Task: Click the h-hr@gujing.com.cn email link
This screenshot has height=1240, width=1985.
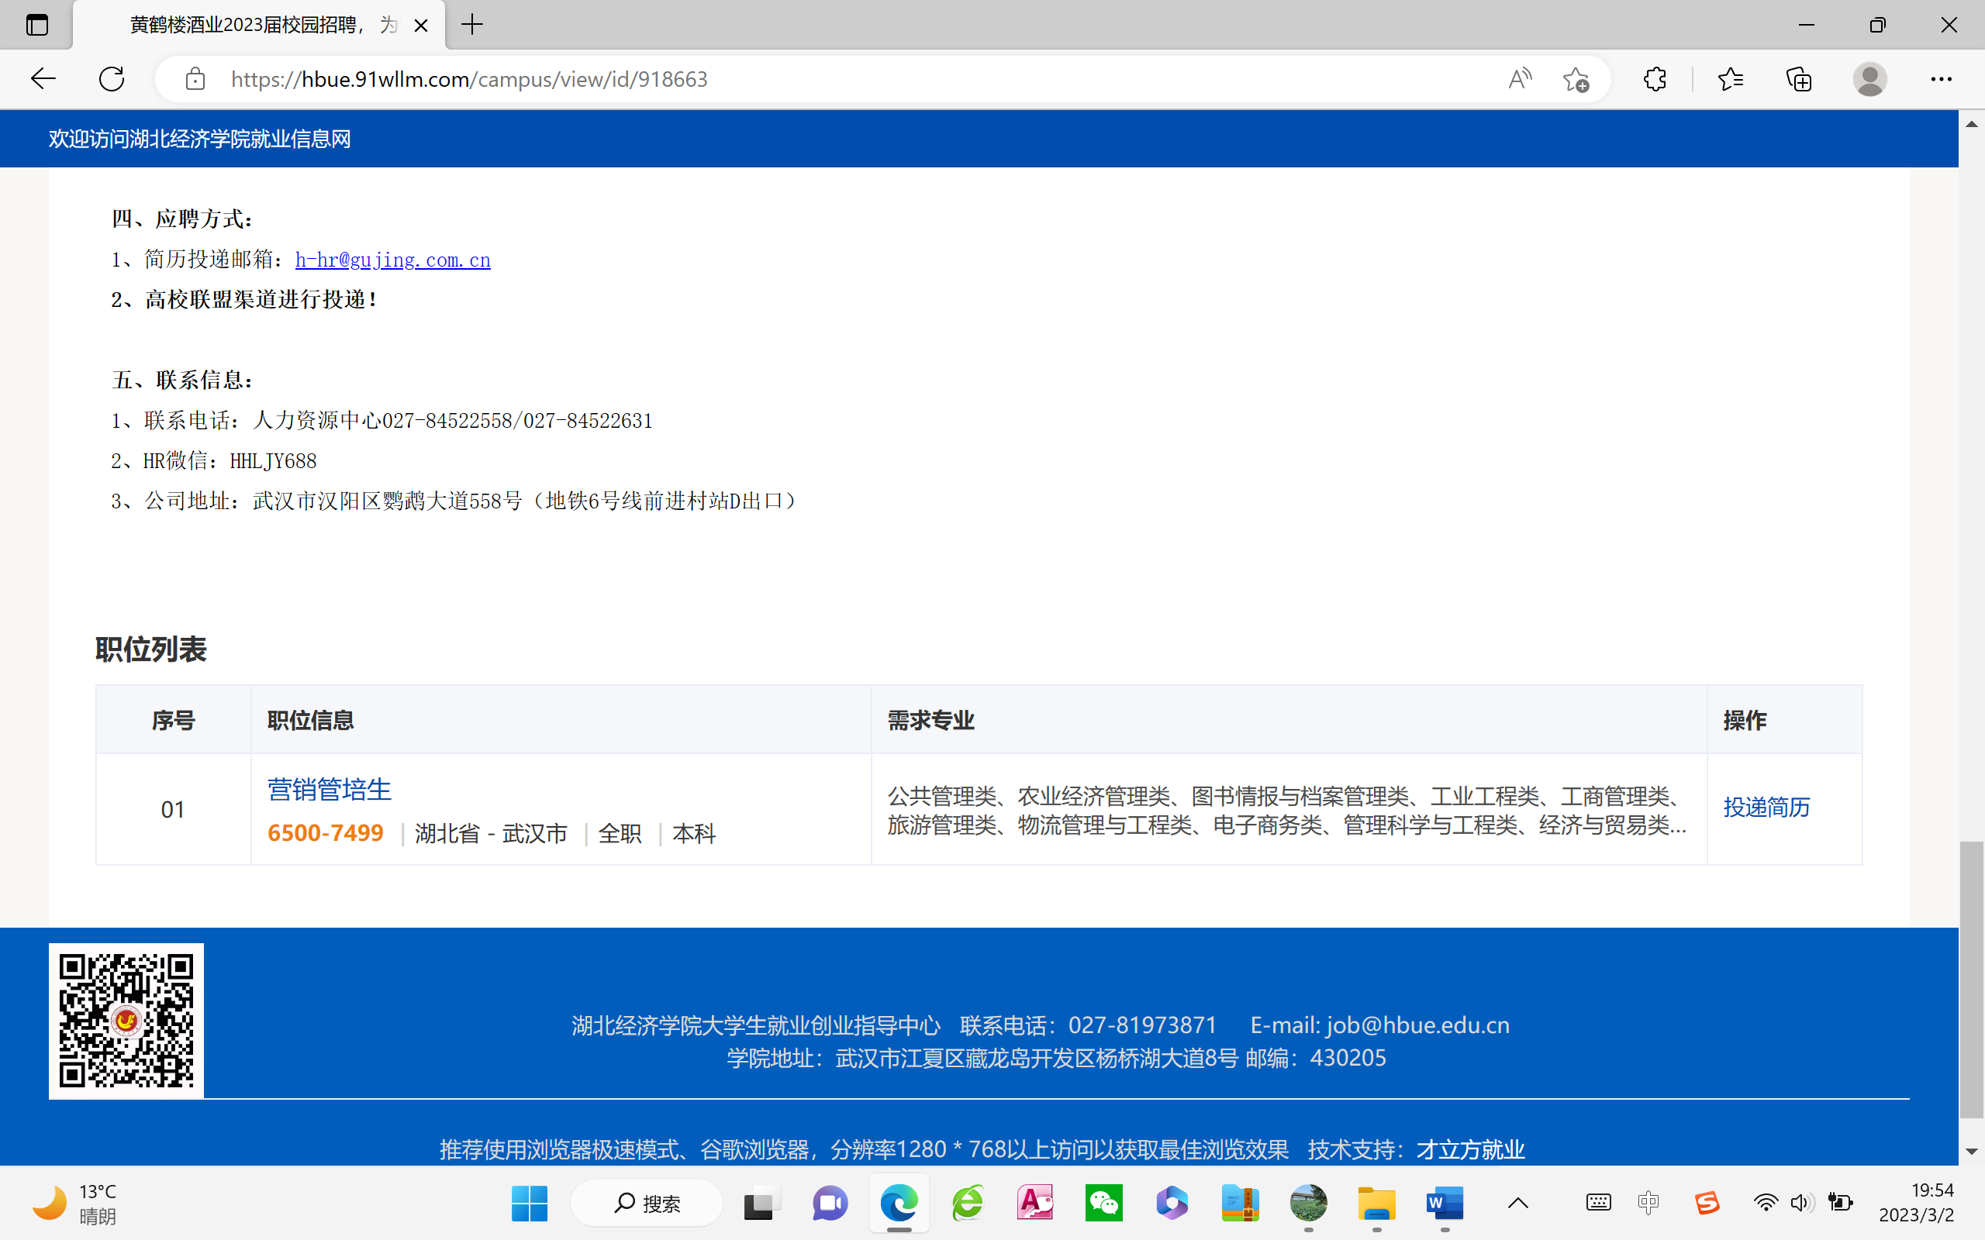Action: click(x=392, y=260)
